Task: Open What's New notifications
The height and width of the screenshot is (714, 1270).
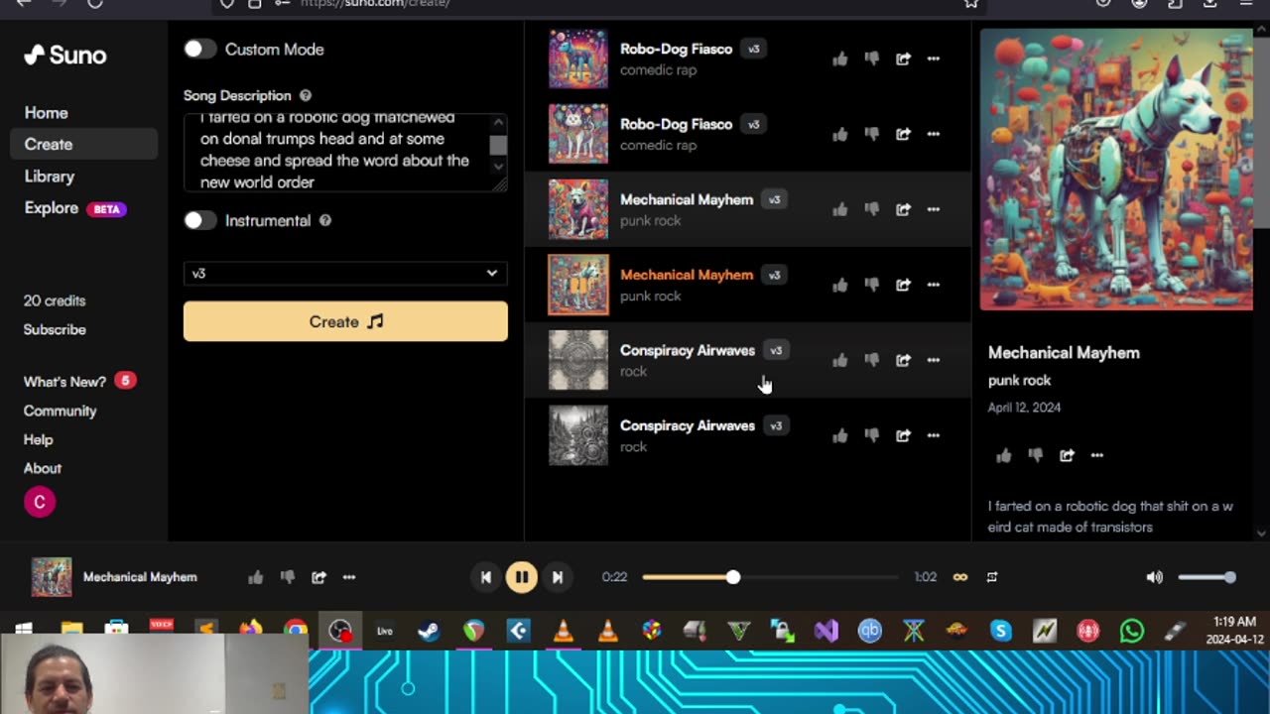Action: (x=79, y=382)
